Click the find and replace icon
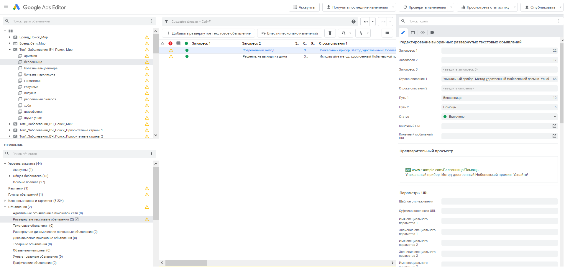Viewport: 565px width, 268px height. [343, 33]
